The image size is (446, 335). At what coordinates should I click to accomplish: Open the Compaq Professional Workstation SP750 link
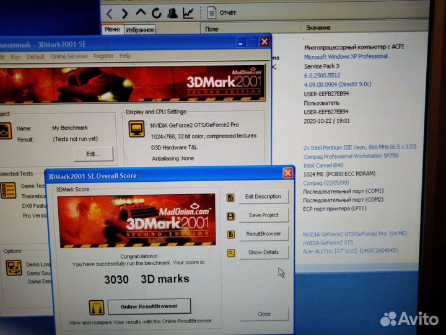[x=351, y=156]
